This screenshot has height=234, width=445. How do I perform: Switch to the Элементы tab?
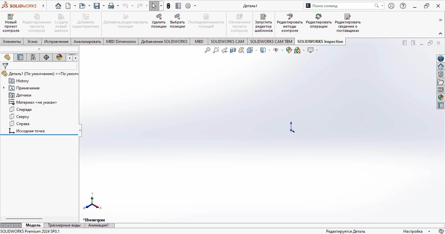pos(12,42)
